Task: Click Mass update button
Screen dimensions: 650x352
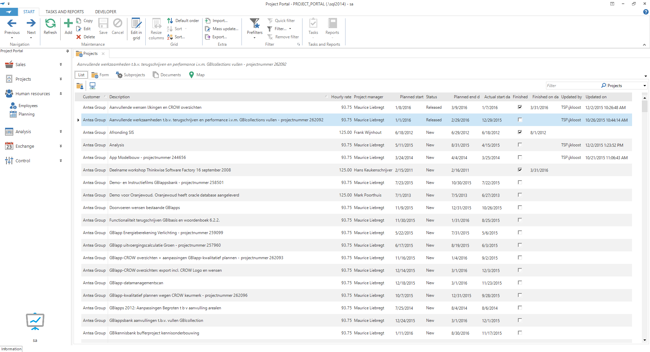Action: pos(222,29)
